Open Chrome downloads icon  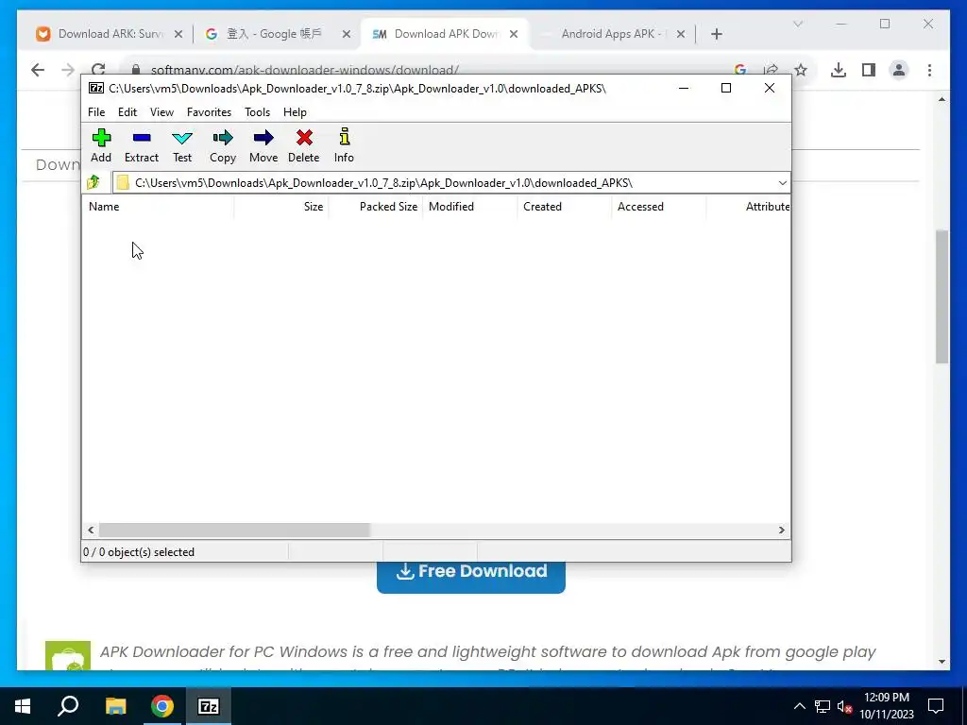click(x=839, y=70)
